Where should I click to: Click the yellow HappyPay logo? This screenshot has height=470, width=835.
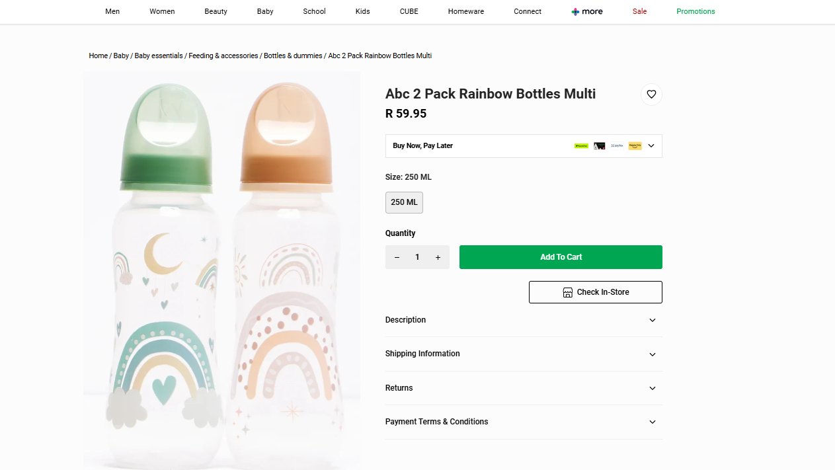click(x=635, y=146)
